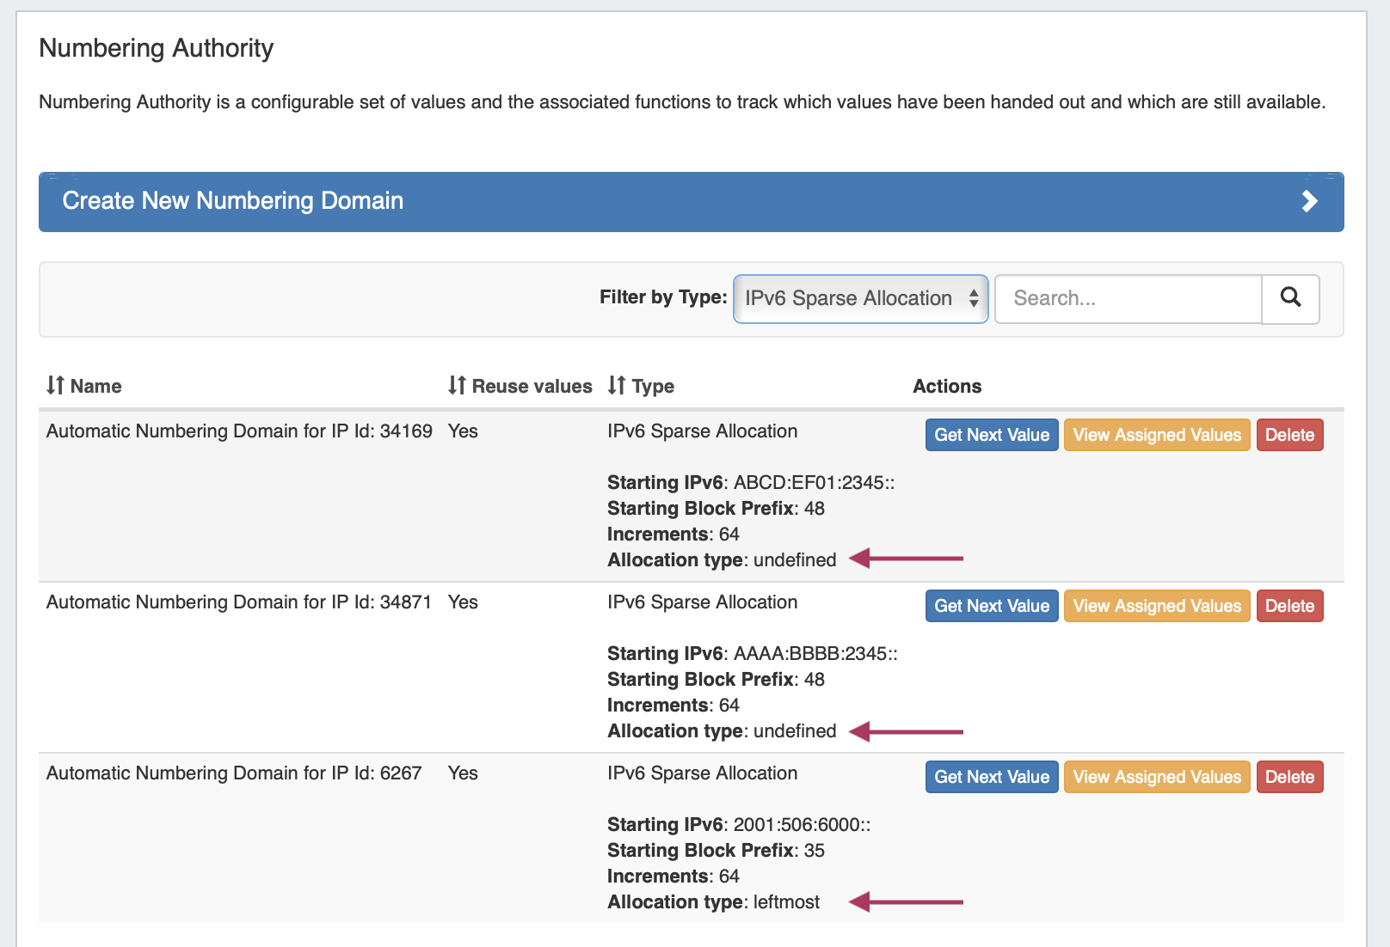Screen dimensions: 1390x947
Task: Get Next Value for IP Id 6267
Action: pyautogui.click(x=992, y=777)
